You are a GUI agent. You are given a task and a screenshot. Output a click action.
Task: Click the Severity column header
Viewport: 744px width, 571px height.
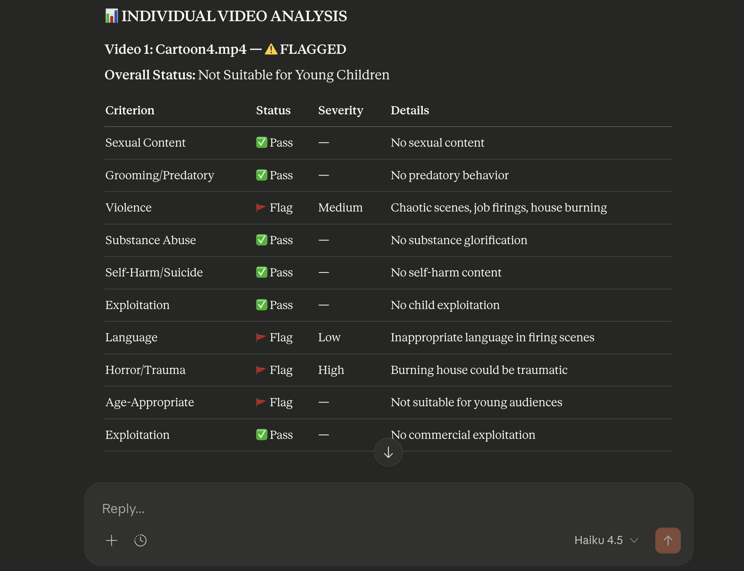coord(340,110)
